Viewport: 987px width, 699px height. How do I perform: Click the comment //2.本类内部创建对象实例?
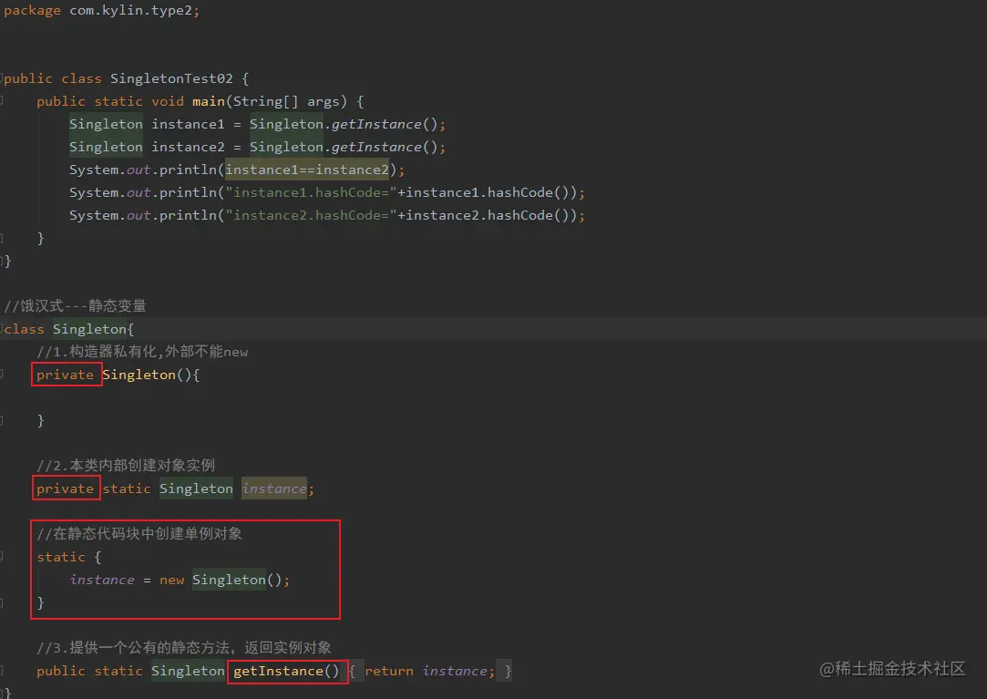point(126,466)
